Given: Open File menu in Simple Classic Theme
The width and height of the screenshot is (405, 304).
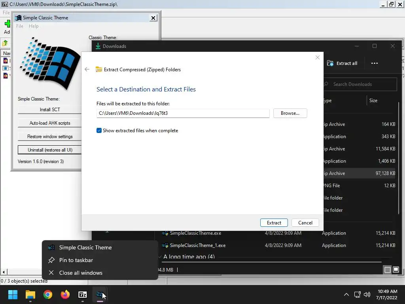Looking at the screenshot, I should coord(20,26).
